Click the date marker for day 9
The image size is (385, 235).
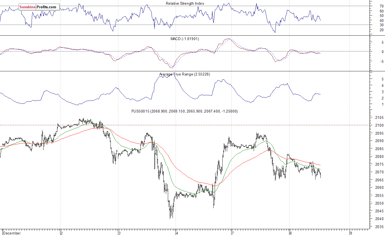pyautogui.click(x=351, y=233)
